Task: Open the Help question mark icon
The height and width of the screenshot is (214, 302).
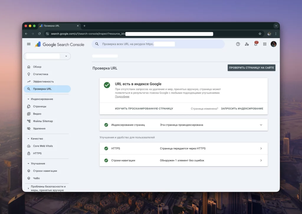Action: (x=238, y=44)
